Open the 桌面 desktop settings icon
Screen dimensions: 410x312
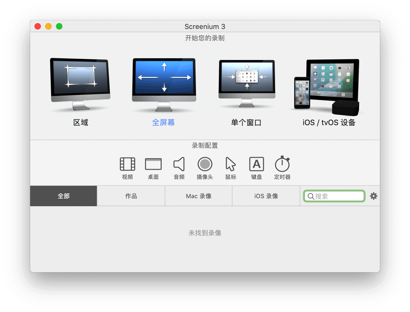pos(153,164)
